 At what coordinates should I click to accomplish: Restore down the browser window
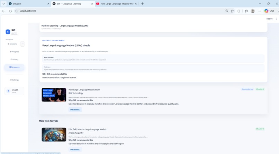pos(269,3)
